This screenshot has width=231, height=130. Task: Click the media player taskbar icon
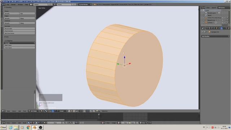point(22,127)
